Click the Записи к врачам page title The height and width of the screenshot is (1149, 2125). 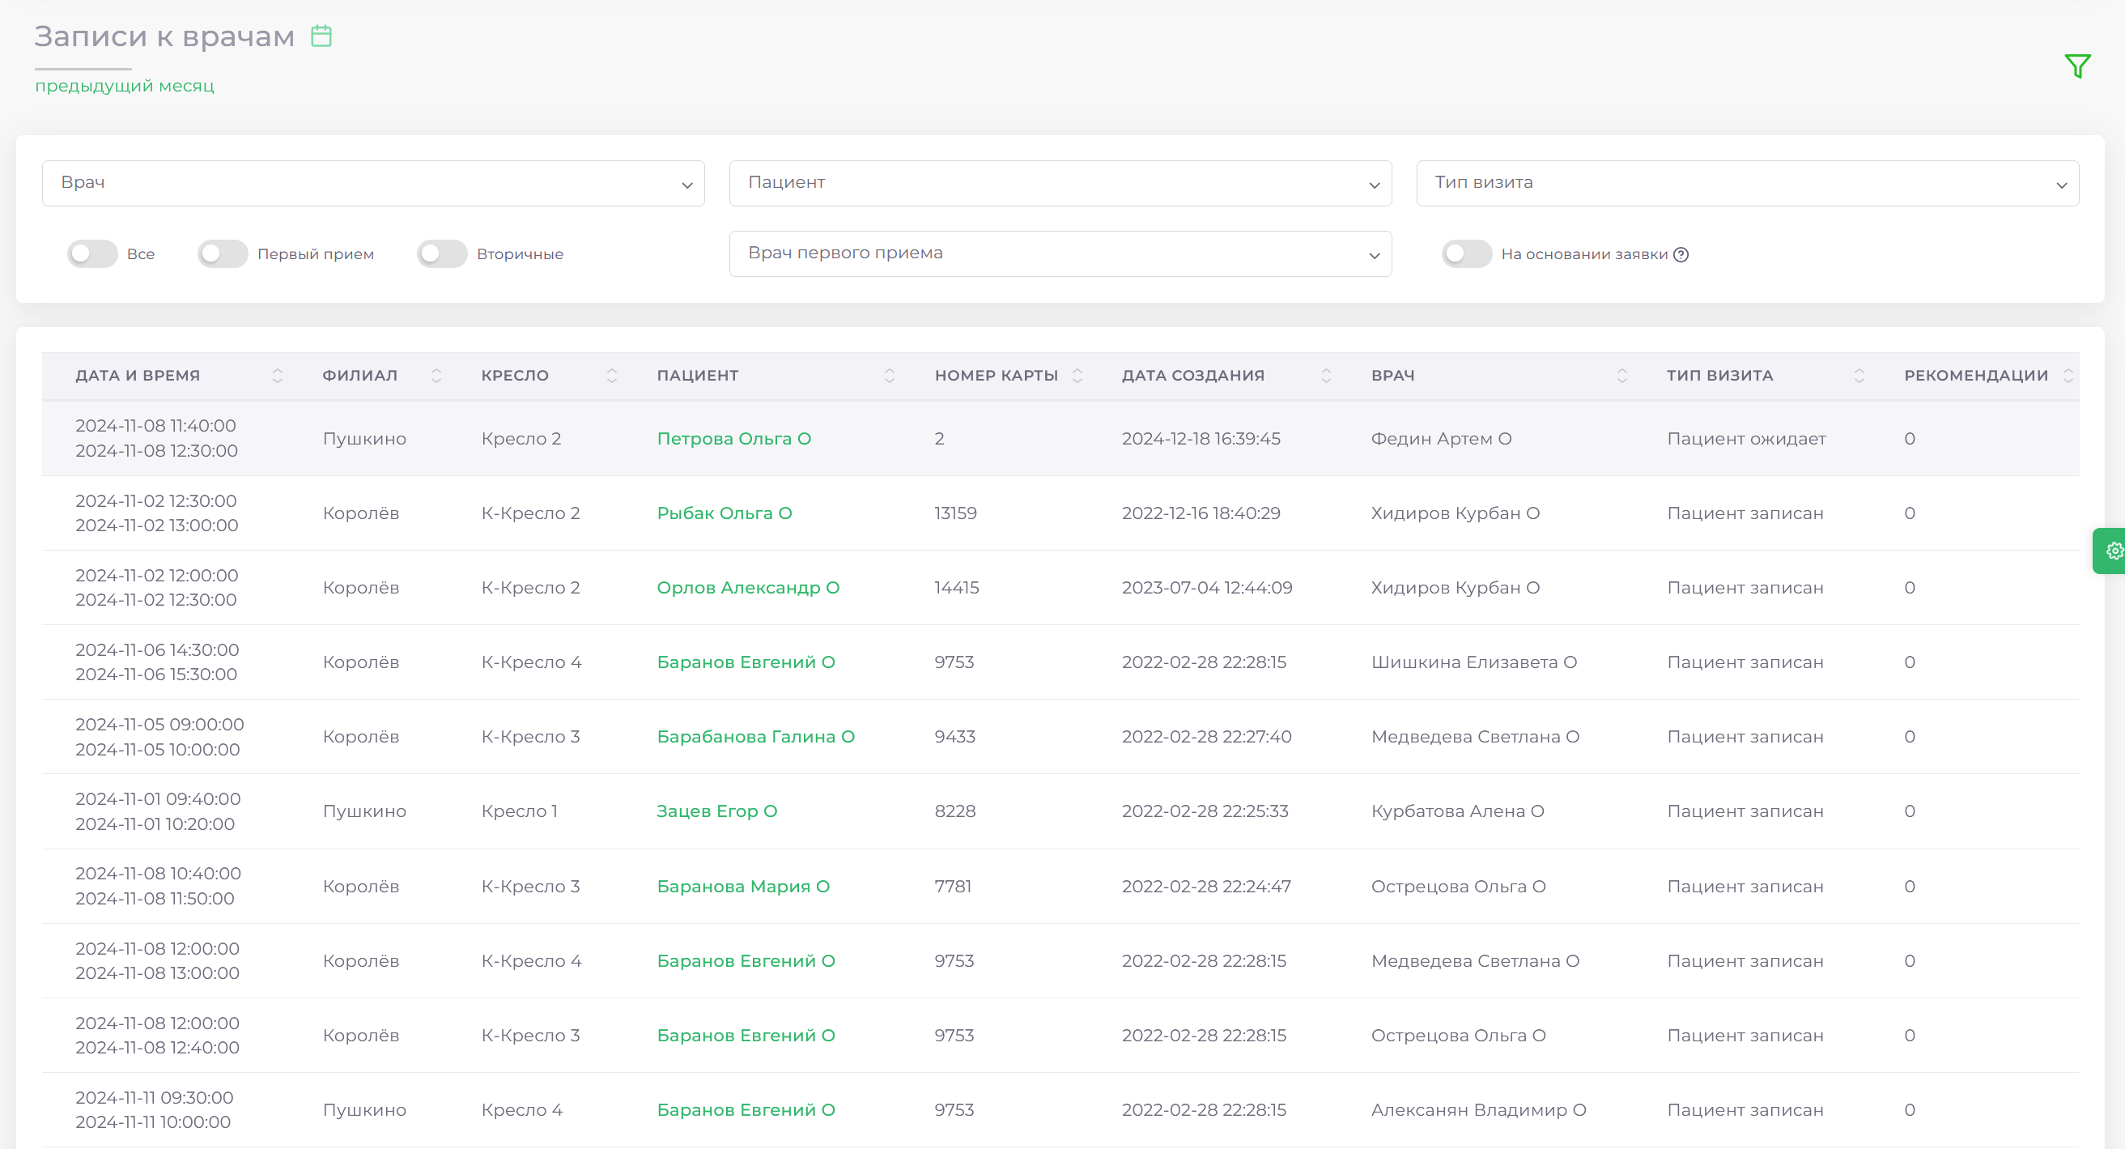click(164, 37)
